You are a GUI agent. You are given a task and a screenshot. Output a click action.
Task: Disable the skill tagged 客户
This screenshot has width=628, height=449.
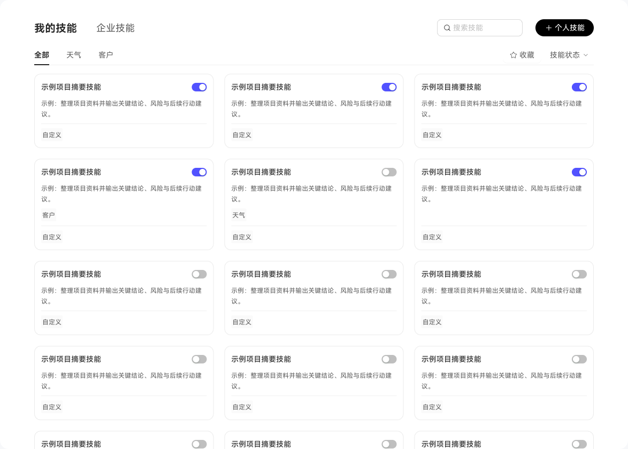click(199, 172)
